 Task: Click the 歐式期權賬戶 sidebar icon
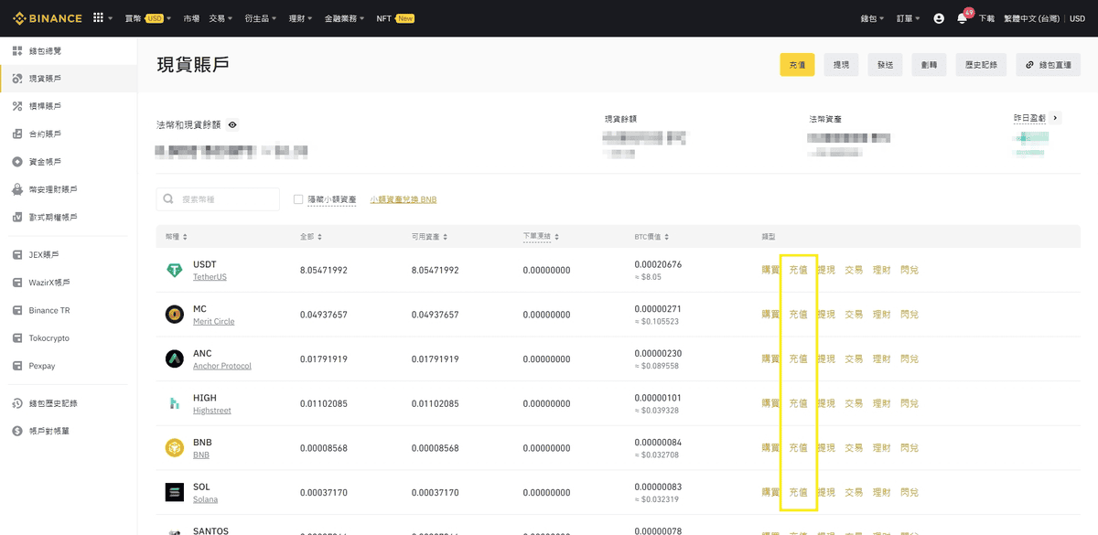click(x=17, y=218)
